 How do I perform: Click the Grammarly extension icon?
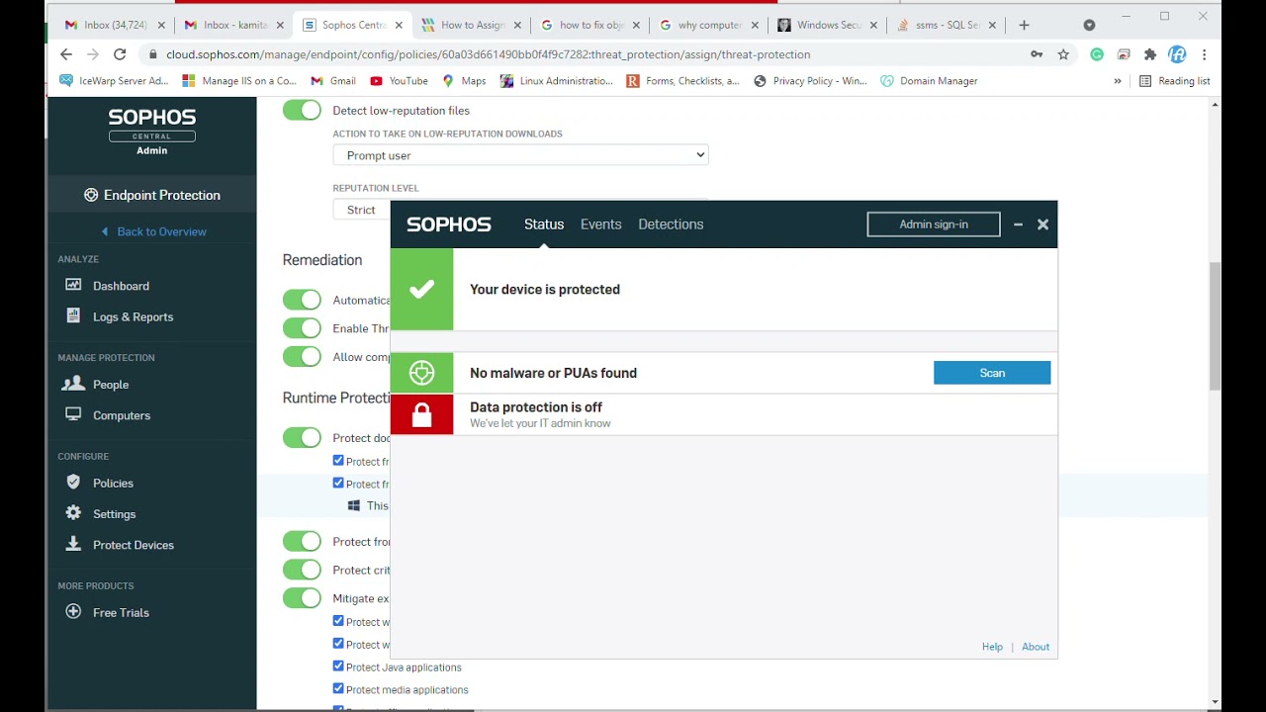click(1097, 54)
